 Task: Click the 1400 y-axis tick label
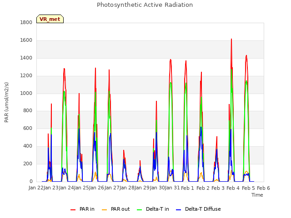click(26, 58)
